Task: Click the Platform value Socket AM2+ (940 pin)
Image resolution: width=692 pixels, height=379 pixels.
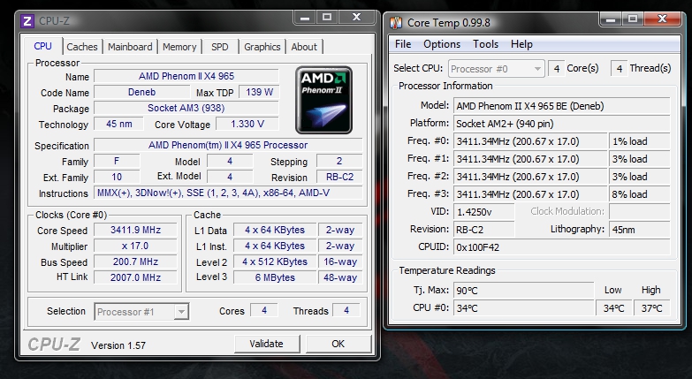Action: [x=562, y=124]
